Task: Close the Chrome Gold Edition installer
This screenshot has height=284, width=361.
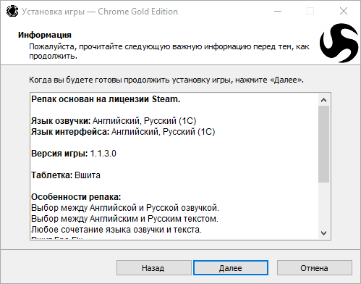Action: coord(344,11)
